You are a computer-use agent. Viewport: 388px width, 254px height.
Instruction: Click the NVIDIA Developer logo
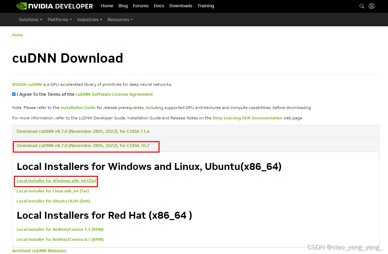55,6
